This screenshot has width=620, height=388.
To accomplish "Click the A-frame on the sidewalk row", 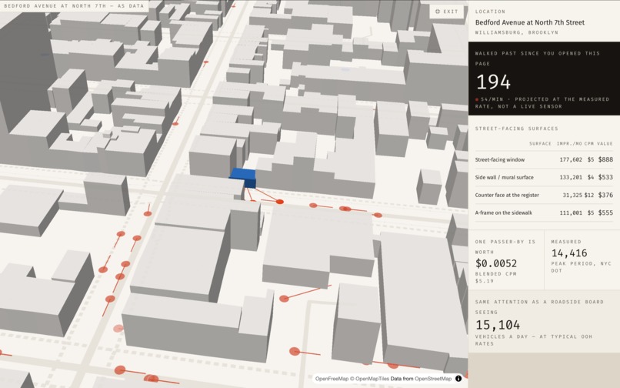I will pos(544,212).
